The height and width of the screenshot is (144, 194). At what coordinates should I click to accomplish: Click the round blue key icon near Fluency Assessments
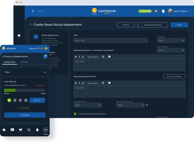coord(45,56)
